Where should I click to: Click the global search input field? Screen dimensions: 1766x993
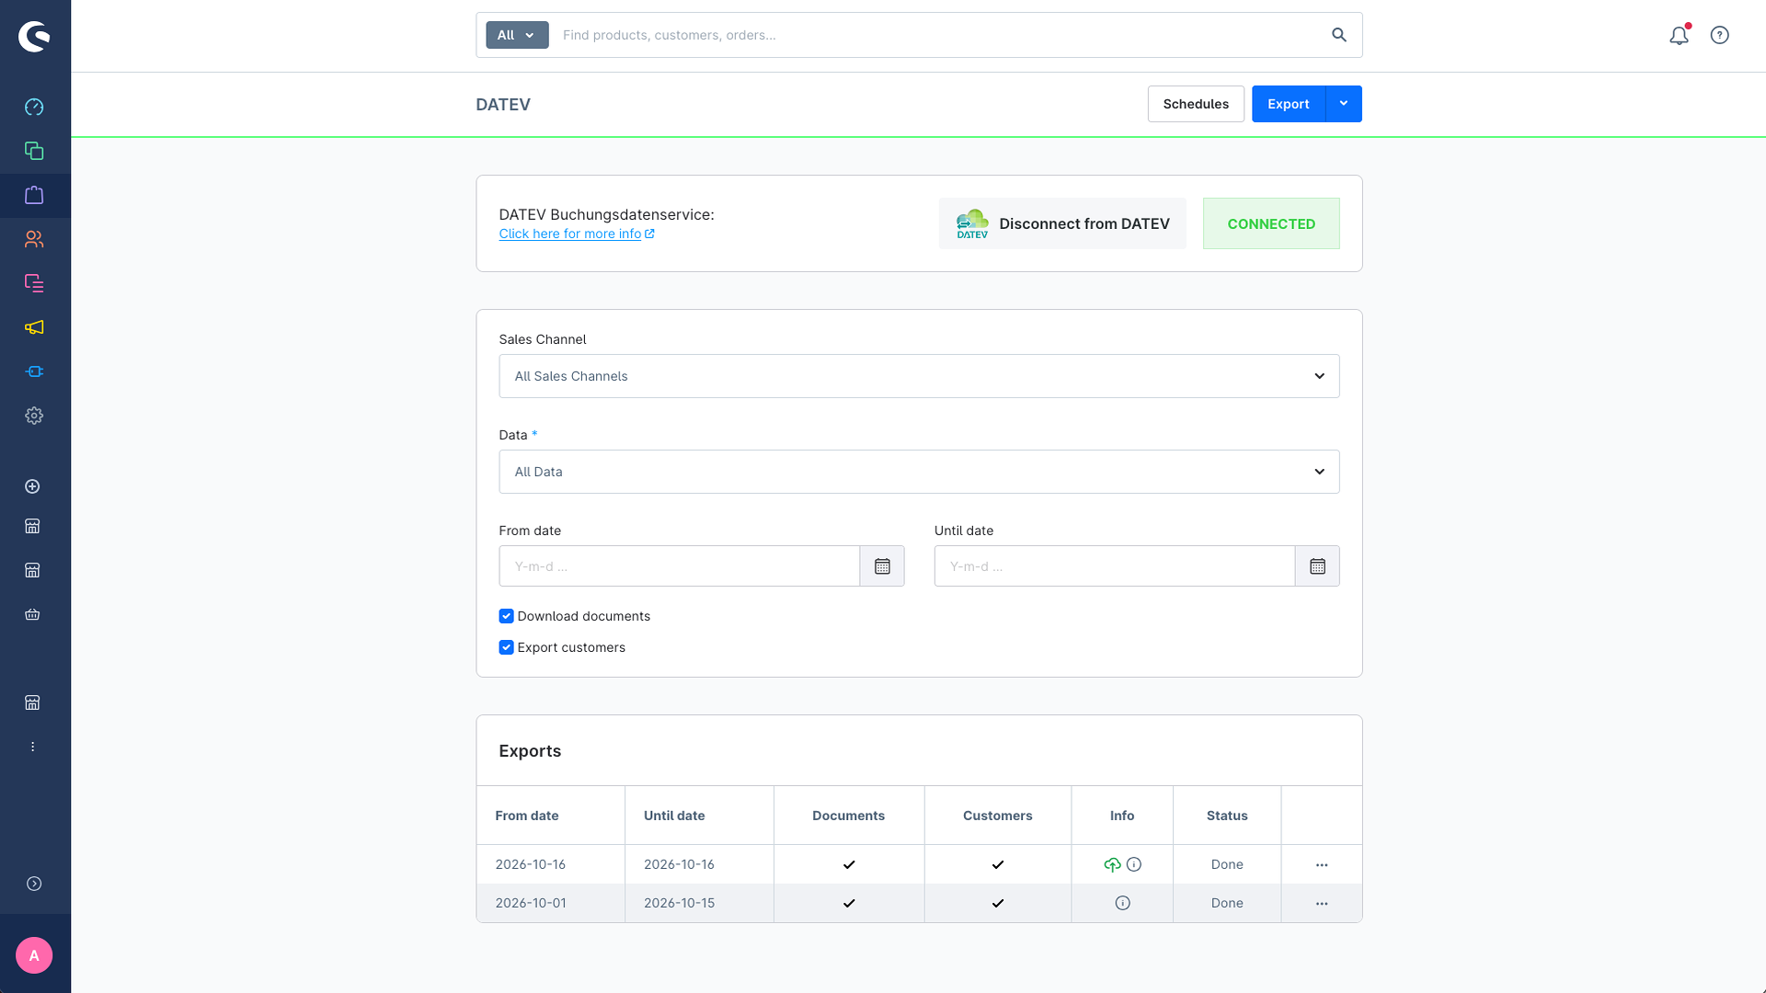point(938,35)
